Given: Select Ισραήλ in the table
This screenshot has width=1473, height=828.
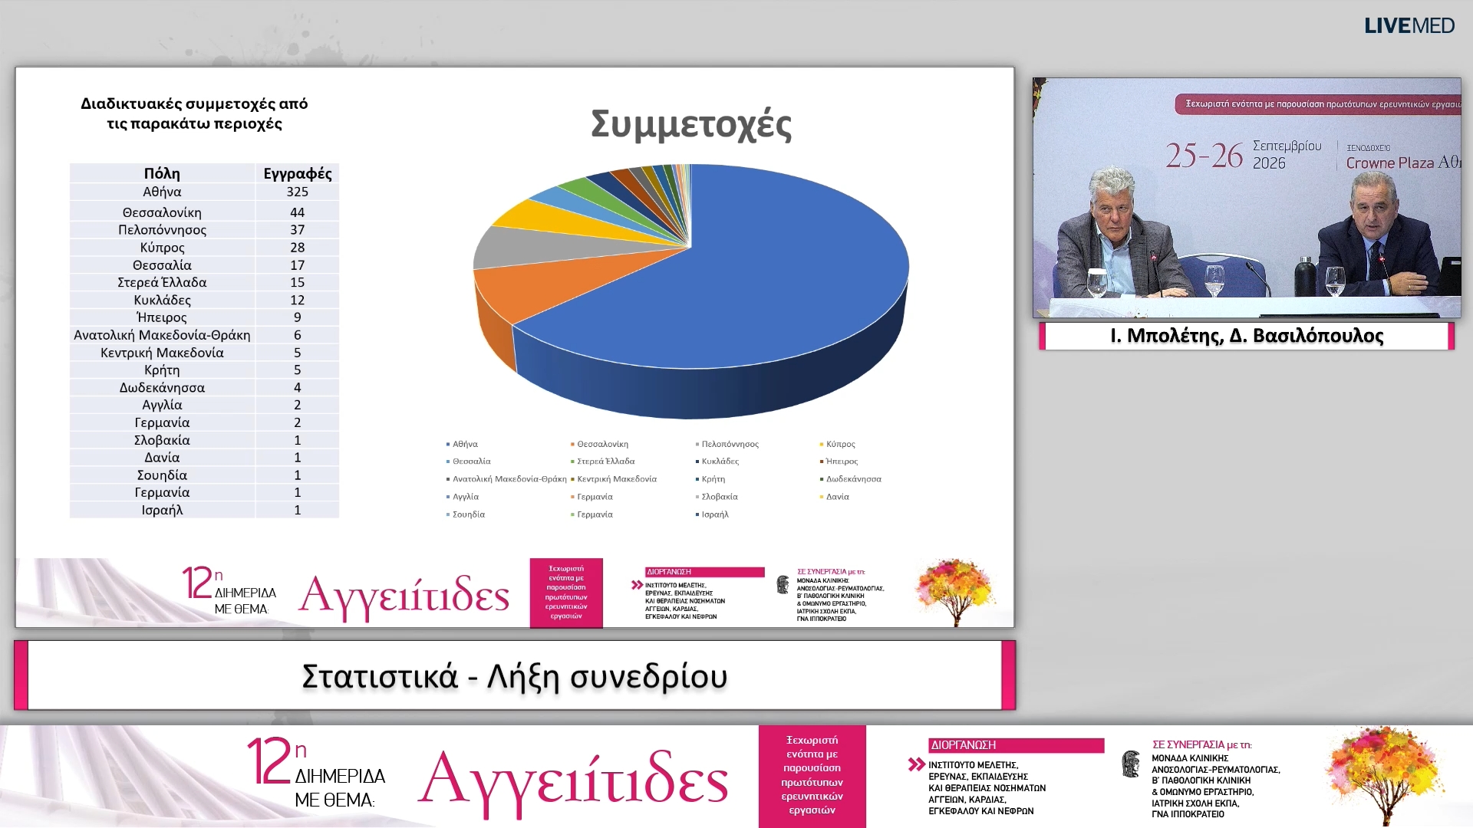Looking at the screenshot, I should click(162, 510).
